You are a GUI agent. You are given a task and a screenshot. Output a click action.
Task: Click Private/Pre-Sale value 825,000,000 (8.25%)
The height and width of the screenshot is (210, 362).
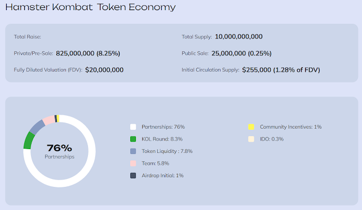88,54
